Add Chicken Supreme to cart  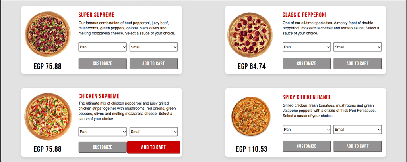click(x=153, y=147)
